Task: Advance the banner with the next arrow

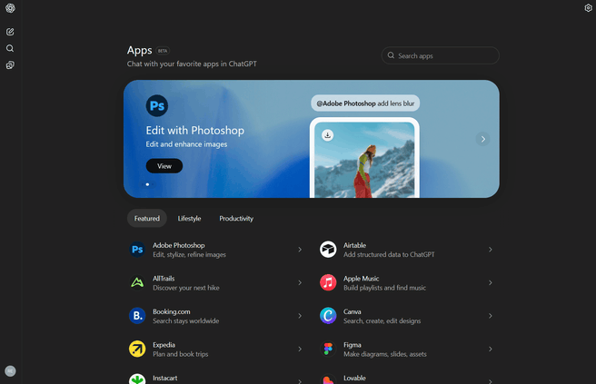Action: pyautogui.click(x=482, y=139)
